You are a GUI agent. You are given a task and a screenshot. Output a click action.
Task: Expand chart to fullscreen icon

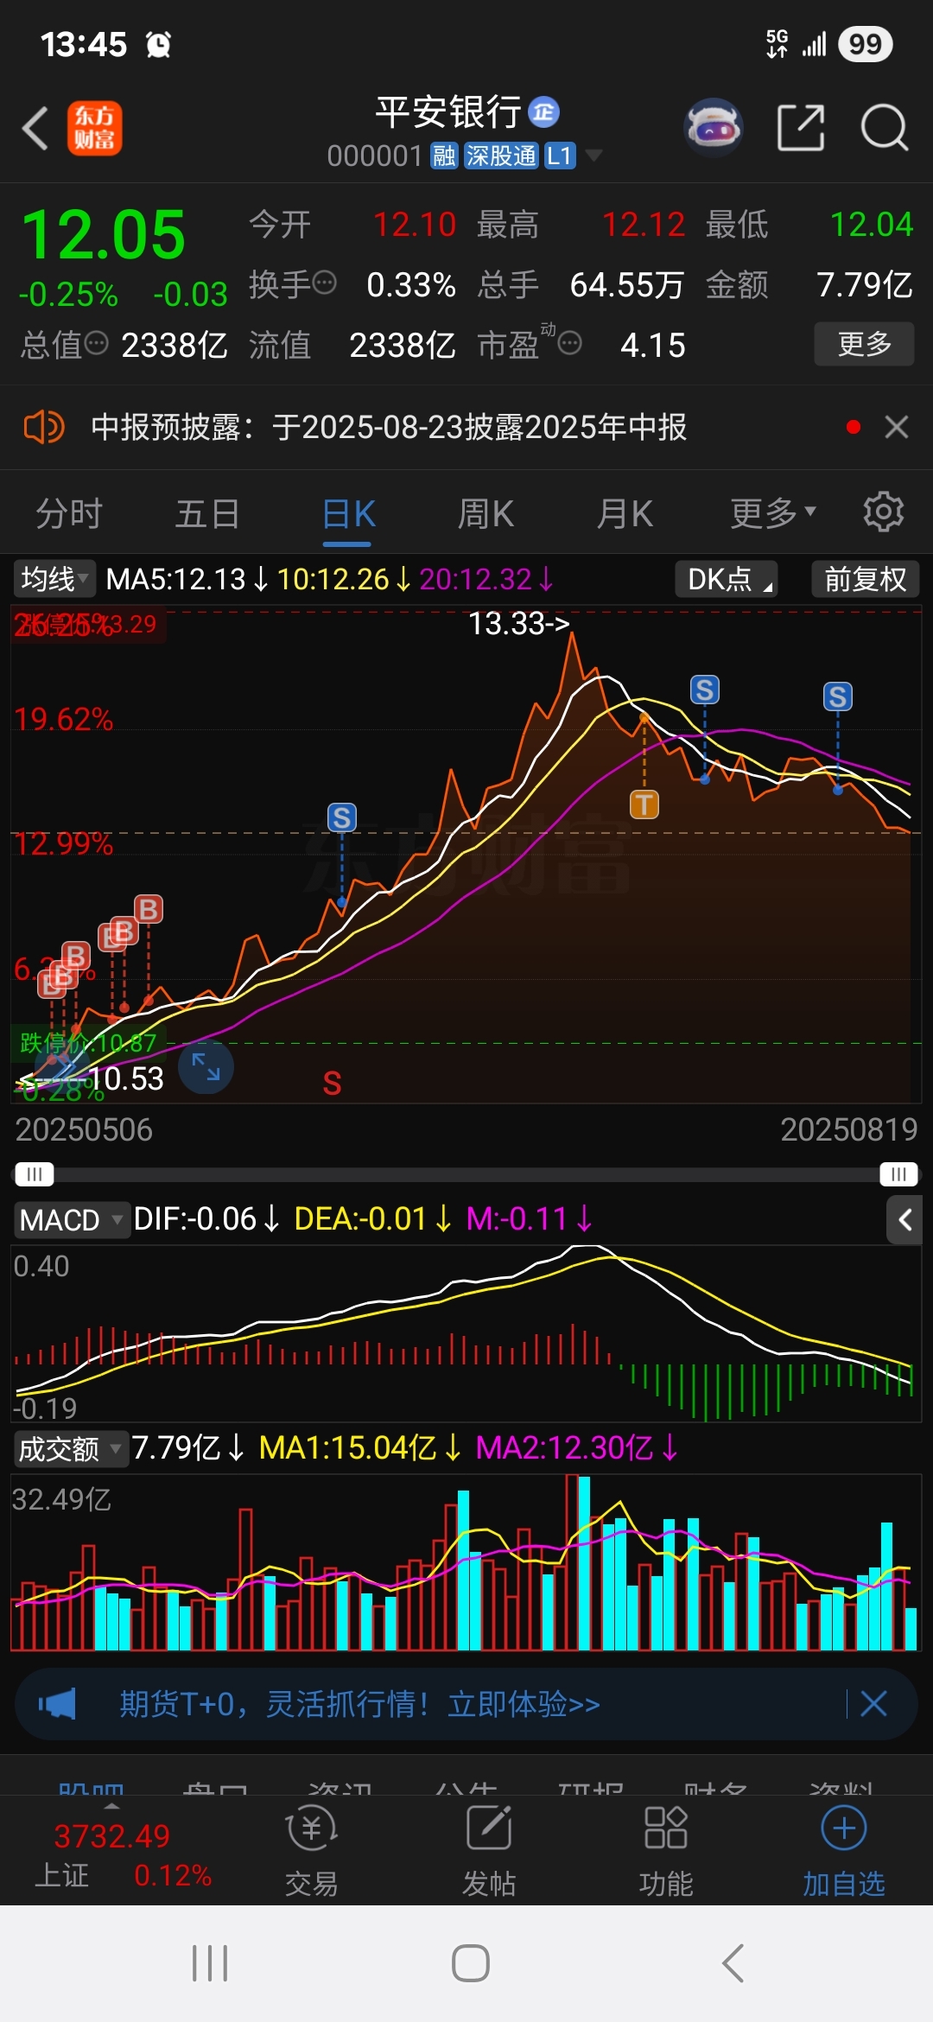pos(206,1067)
